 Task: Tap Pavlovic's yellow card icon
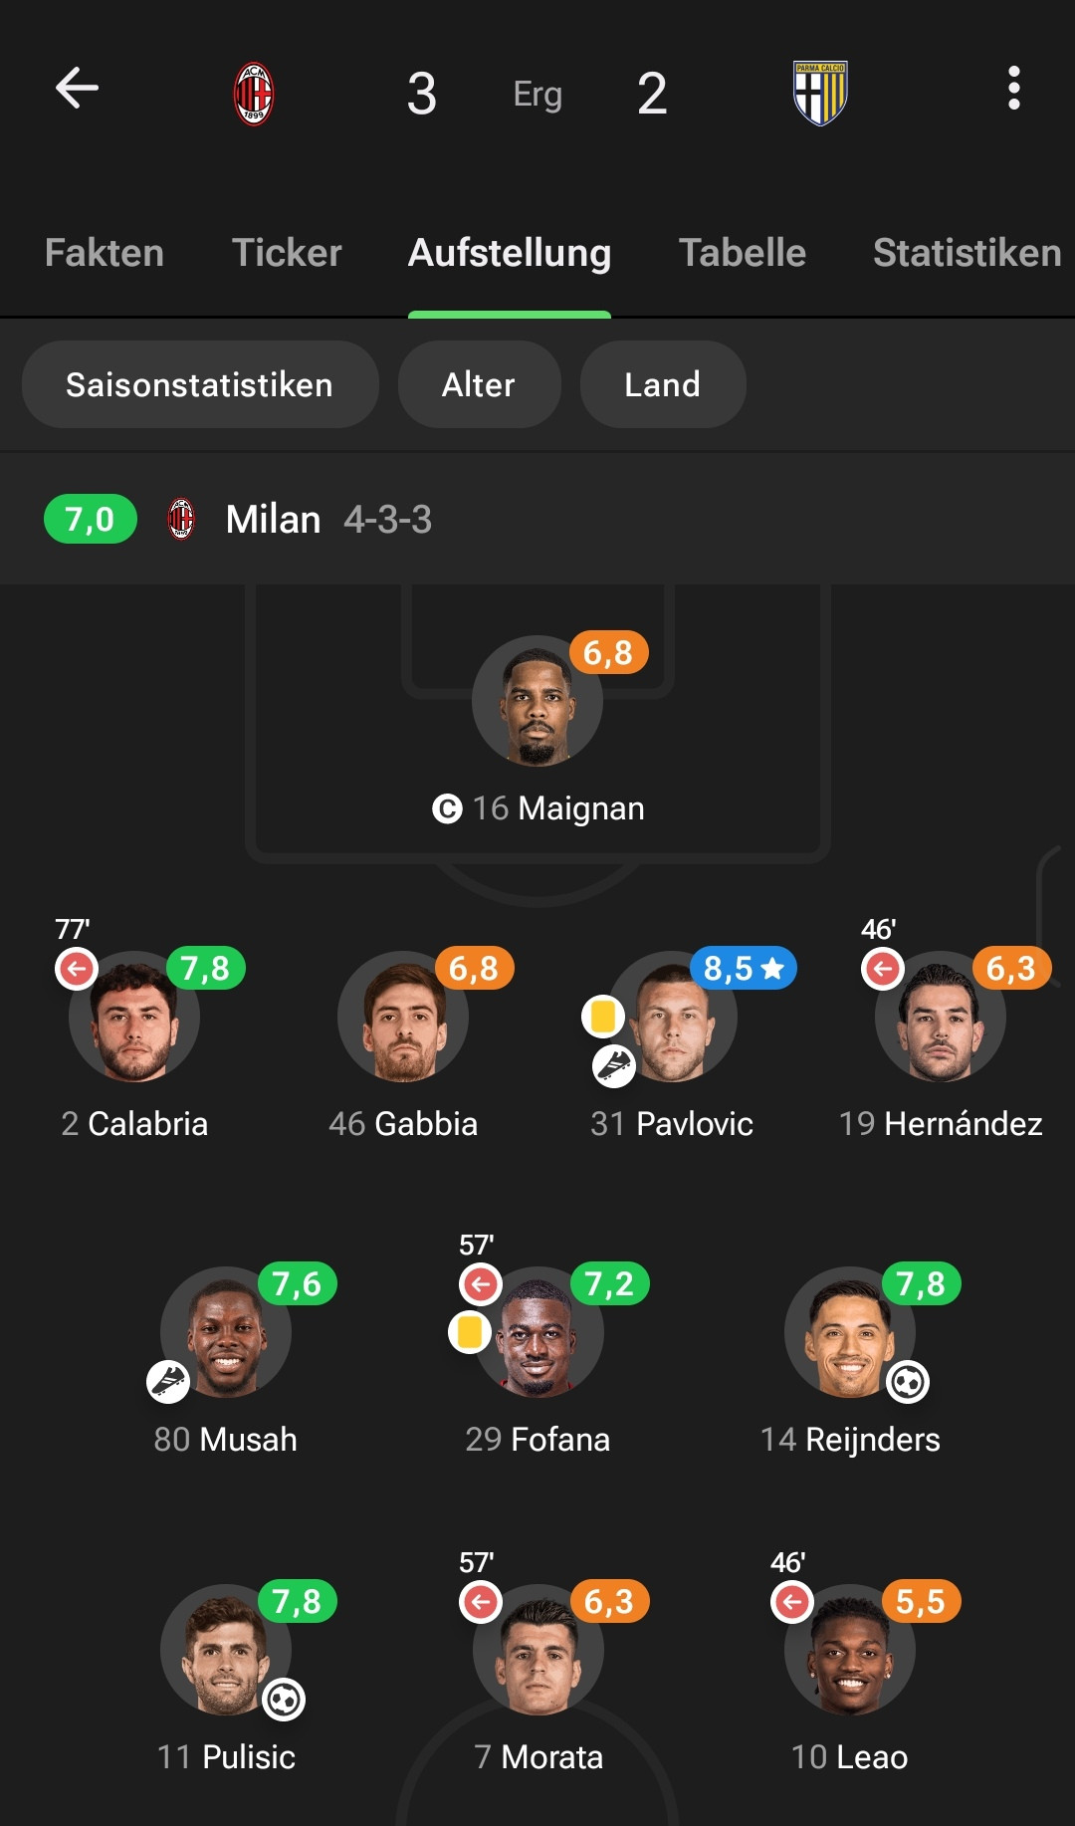pos(603,1016)
